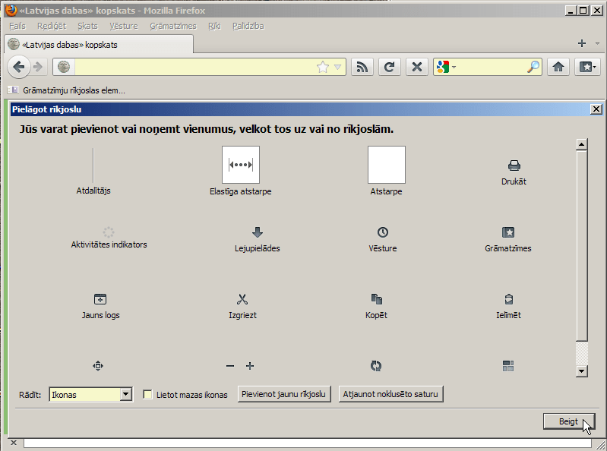Open the Google search engine dropdown
The width and height of the screenshot is (607, 451).
[x=447, y=67]
